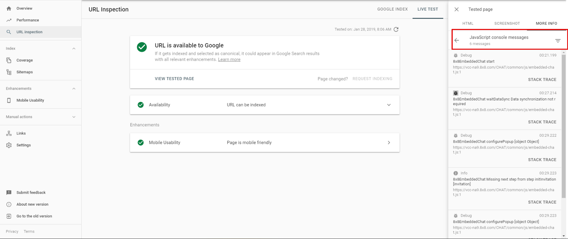The width and height of the screenshot is (568, 239).
Task: Switch to the Screenshot tab
Action: pyautogui.click(x=507, y=23)
